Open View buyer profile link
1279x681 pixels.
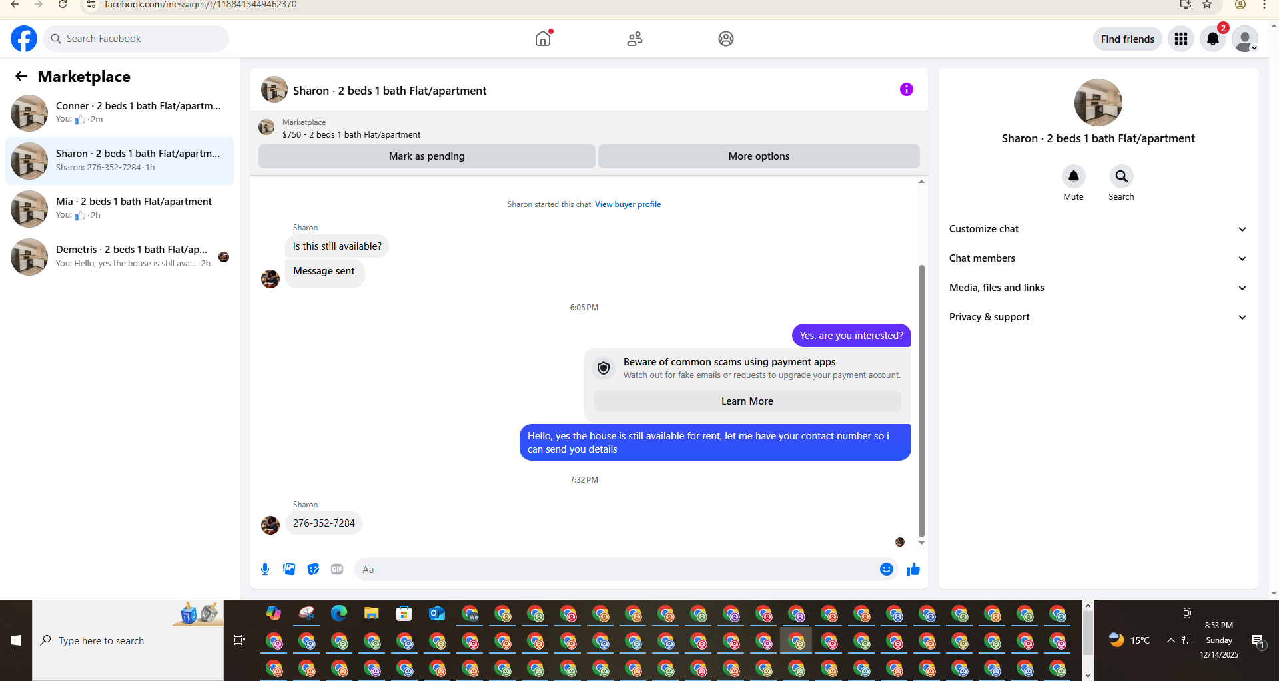tap(628, 204)
